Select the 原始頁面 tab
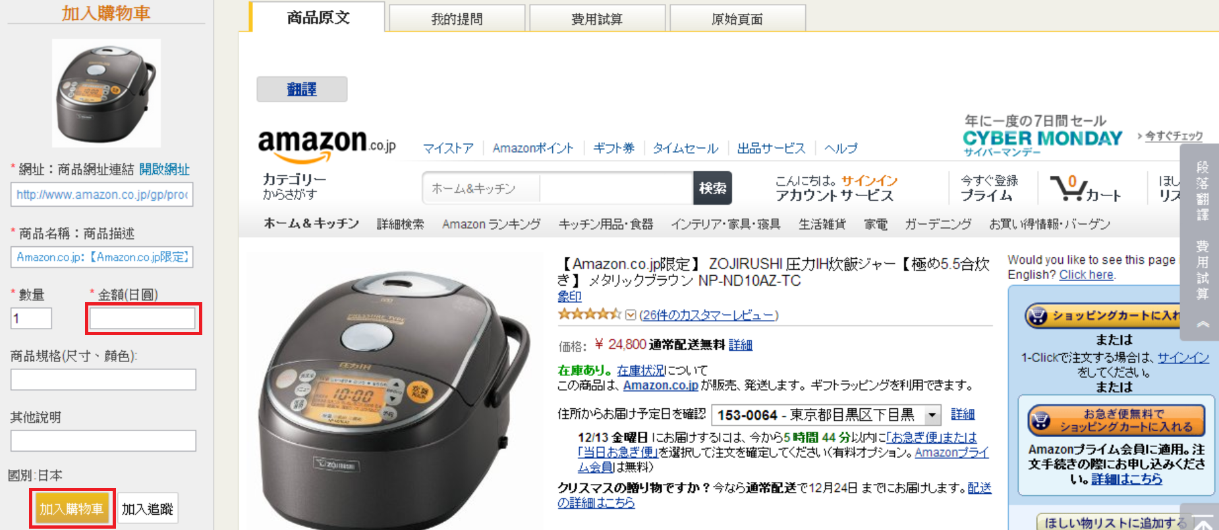The width and height of the screenshot is (1219, 530). tap(737, 18)
